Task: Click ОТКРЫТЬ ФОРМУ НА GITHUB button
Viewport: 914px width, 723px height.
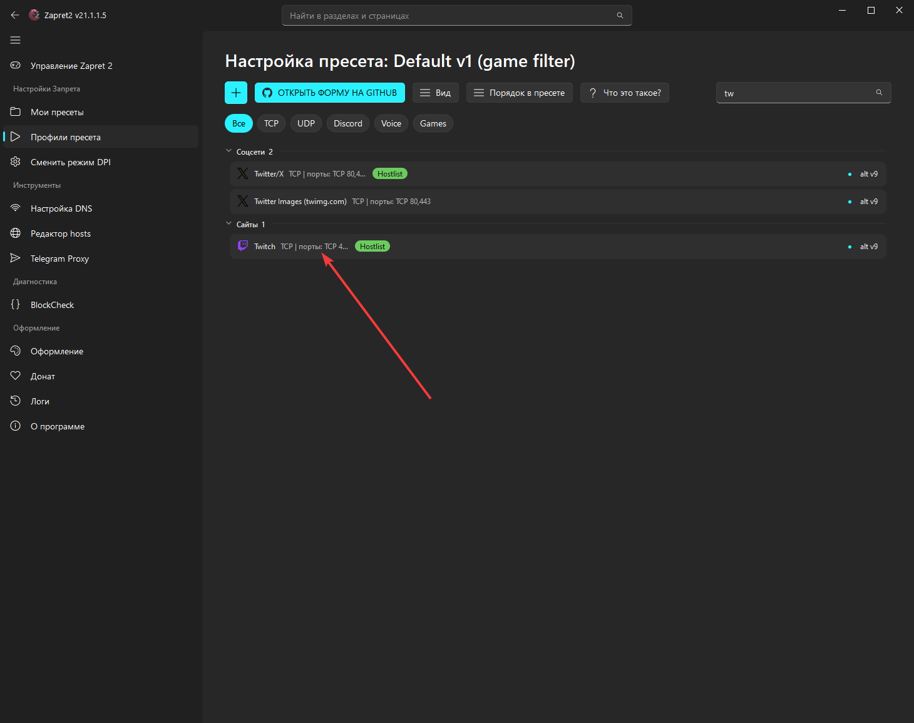Action: pos(330,93)
